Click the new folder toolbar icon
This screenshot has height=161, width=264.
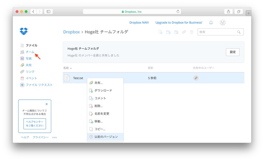[168, 32]
